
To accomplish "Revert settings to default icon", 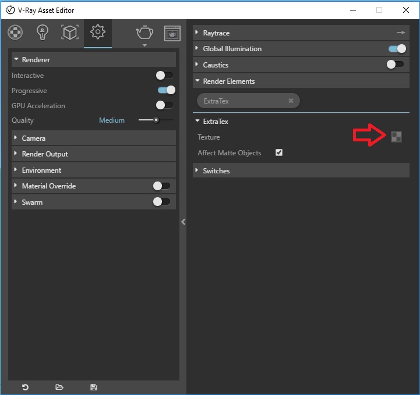I will point(25,387).
